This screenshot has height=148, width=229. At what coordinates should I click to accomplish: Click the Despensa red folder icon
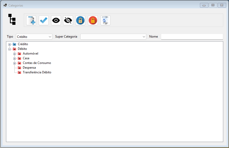click(19, 68)
